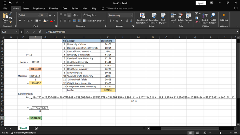Open the font size 11 dropdown
This screenshot has width=240, height=135.
(46, 15)
